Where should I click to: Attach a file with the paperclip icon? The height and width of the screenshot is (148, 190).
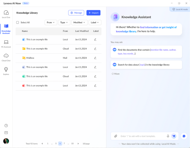point(116,136)
